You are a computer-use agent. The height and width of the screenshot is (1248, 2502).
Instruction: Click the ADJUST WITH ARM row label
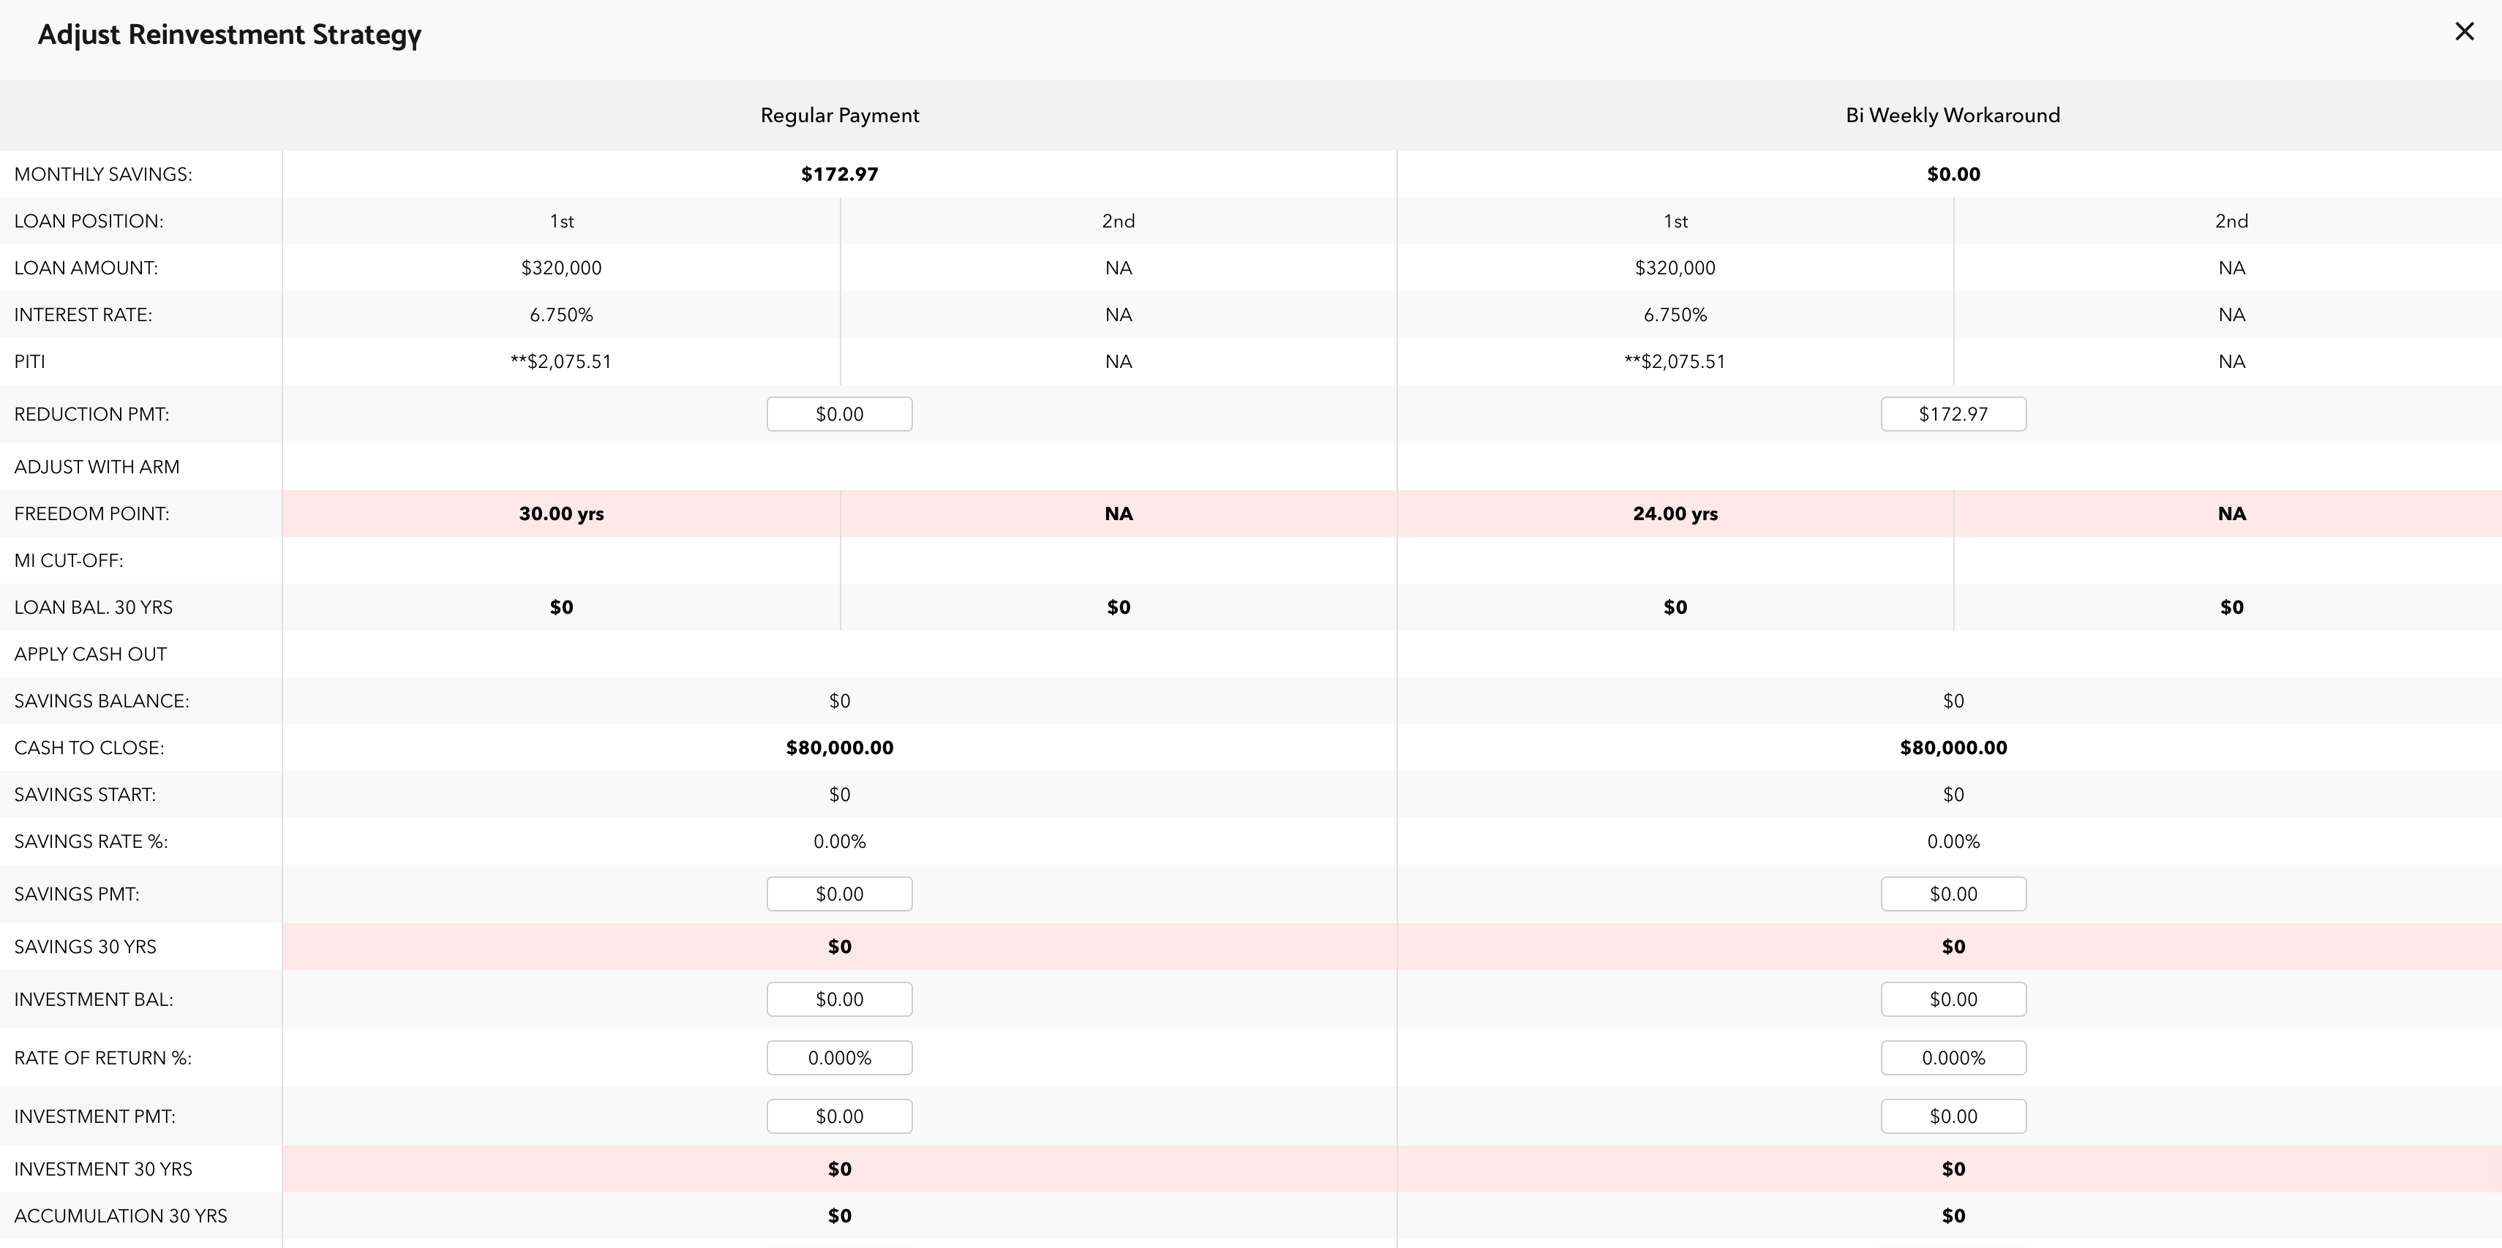click(97, 467)
